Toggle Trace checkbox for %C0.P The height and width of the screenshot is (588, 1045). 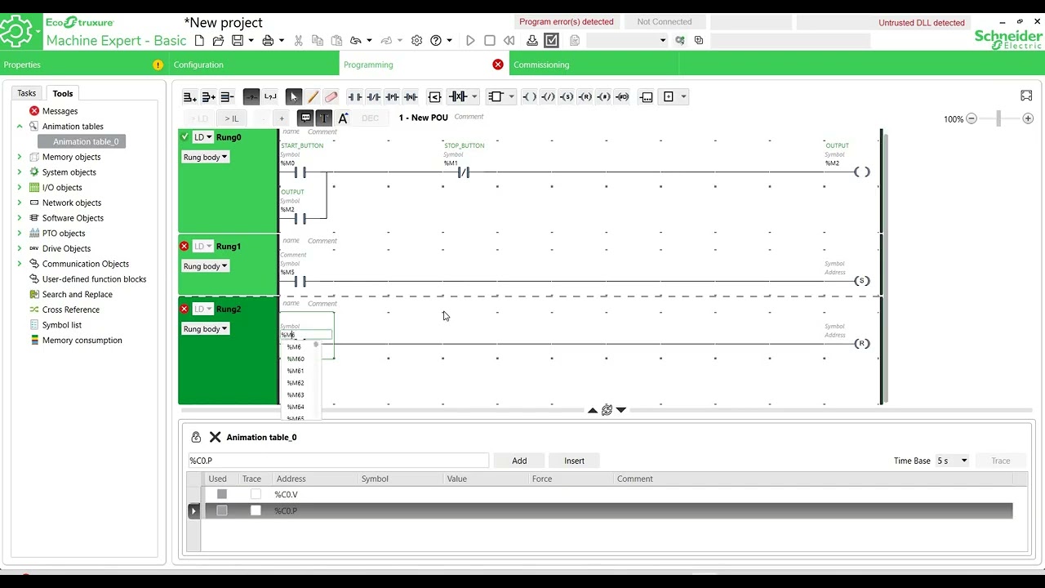coord(256,510)
